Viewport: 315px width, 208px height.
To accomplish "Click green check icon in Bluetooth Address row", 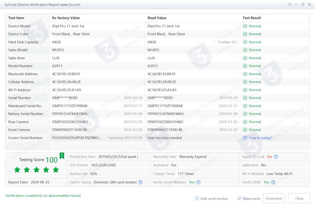I will click(x=245, y=74).
